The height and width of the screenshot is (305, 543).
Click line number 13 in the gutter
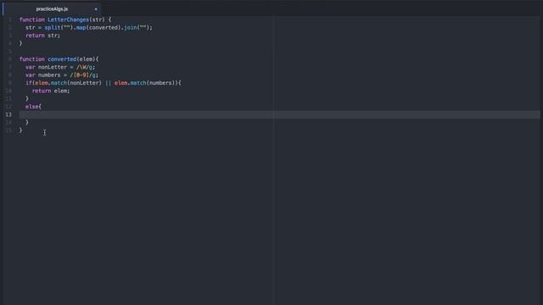[8, 114]
